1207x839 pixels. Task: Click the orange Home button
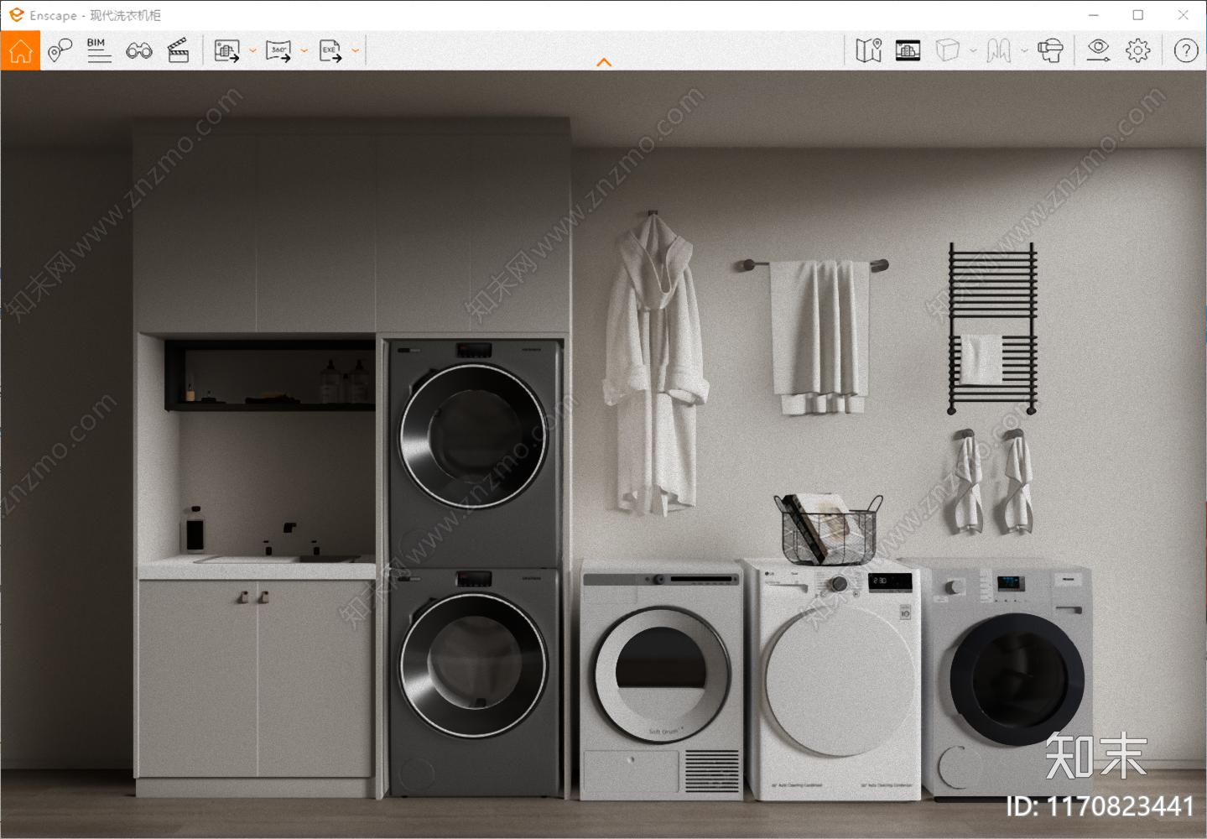pos(20,50)
